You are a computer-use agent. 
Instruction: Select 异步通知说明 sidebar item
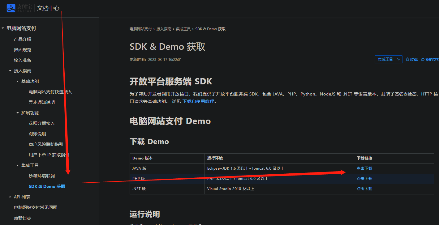42,102
